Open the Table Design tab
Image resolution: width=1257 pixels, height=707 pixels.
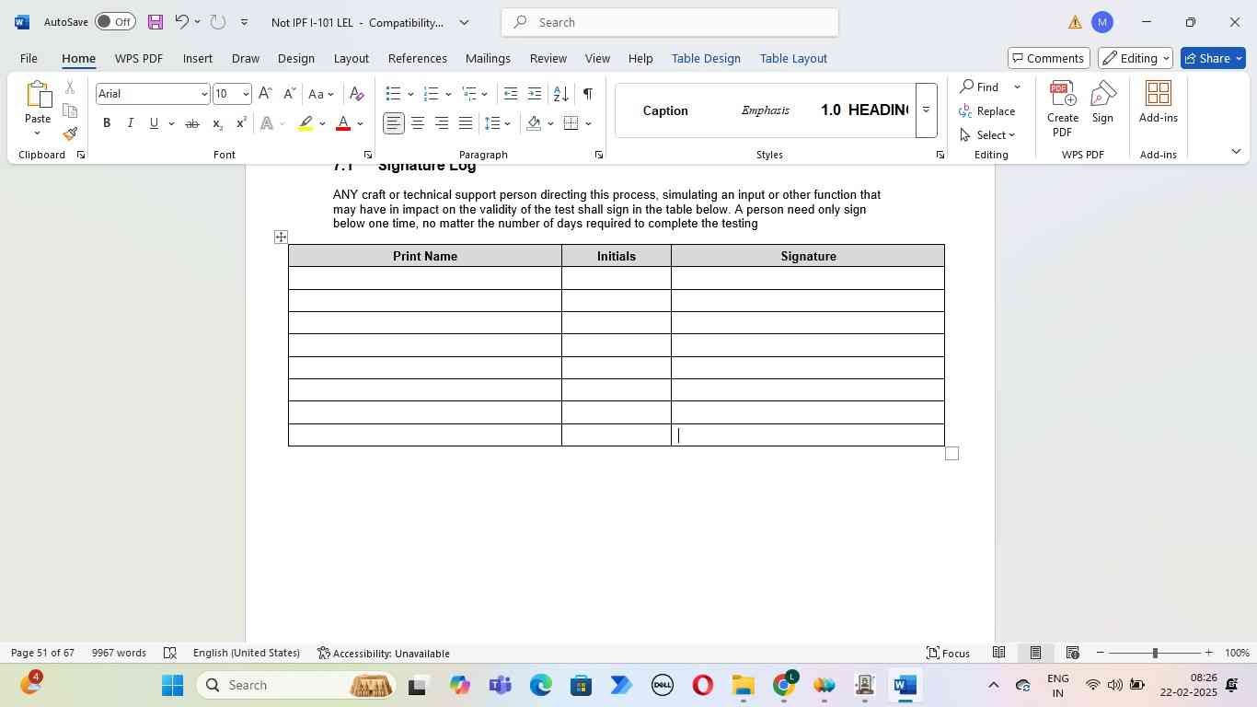[706, 58]
